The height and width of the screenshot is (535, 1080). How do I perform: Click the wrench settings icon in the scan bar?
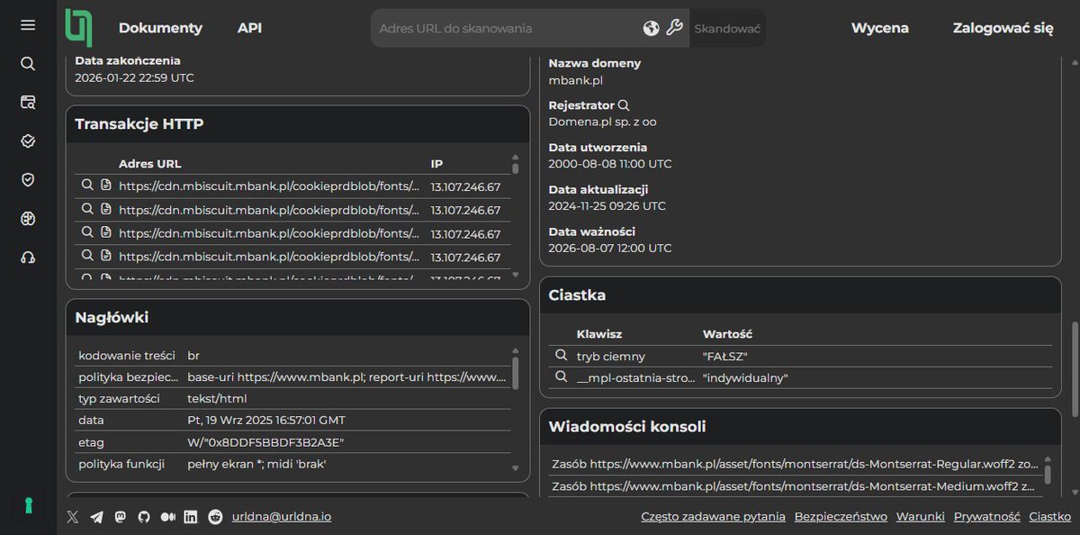click(x=675, y=28)
